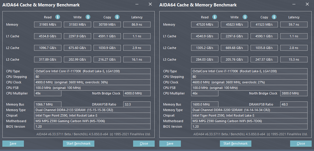Click North Bridge Clock 3800.0 MHz
Screen dimensions: 314x151
294,93
